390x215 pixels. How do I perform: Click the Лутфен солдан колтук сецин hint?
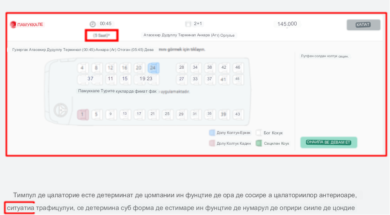325,56
